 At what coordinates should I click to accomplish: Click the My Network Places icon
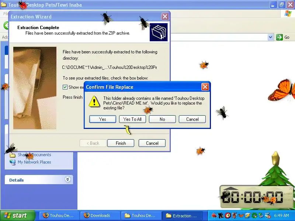(13, 162)
